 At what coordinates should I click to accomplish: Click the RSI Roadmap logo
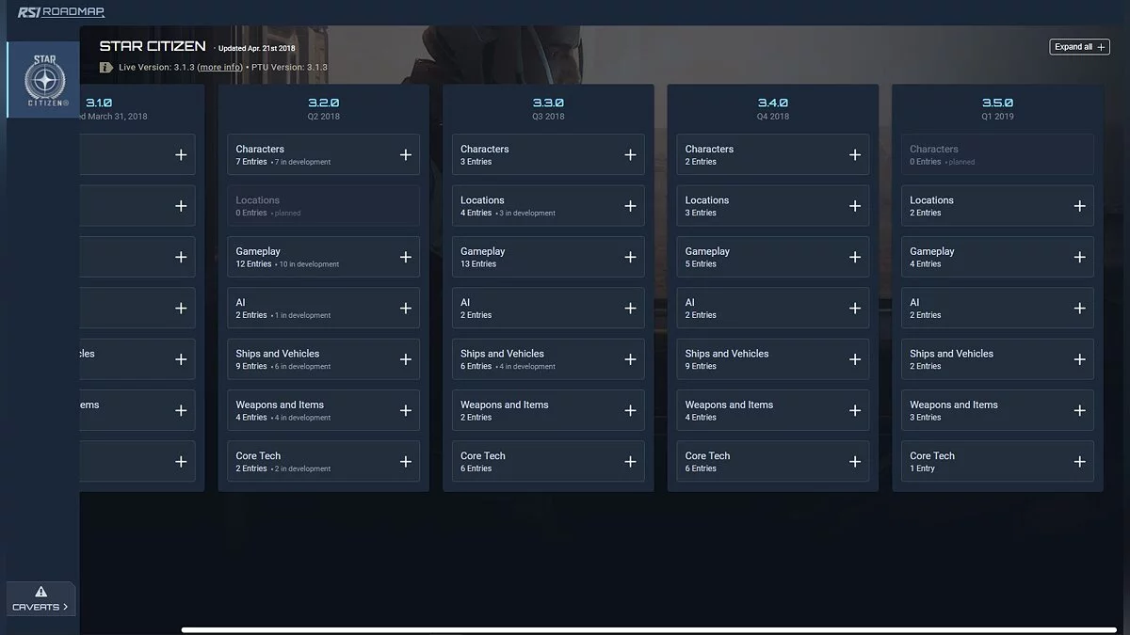[60, 12]
